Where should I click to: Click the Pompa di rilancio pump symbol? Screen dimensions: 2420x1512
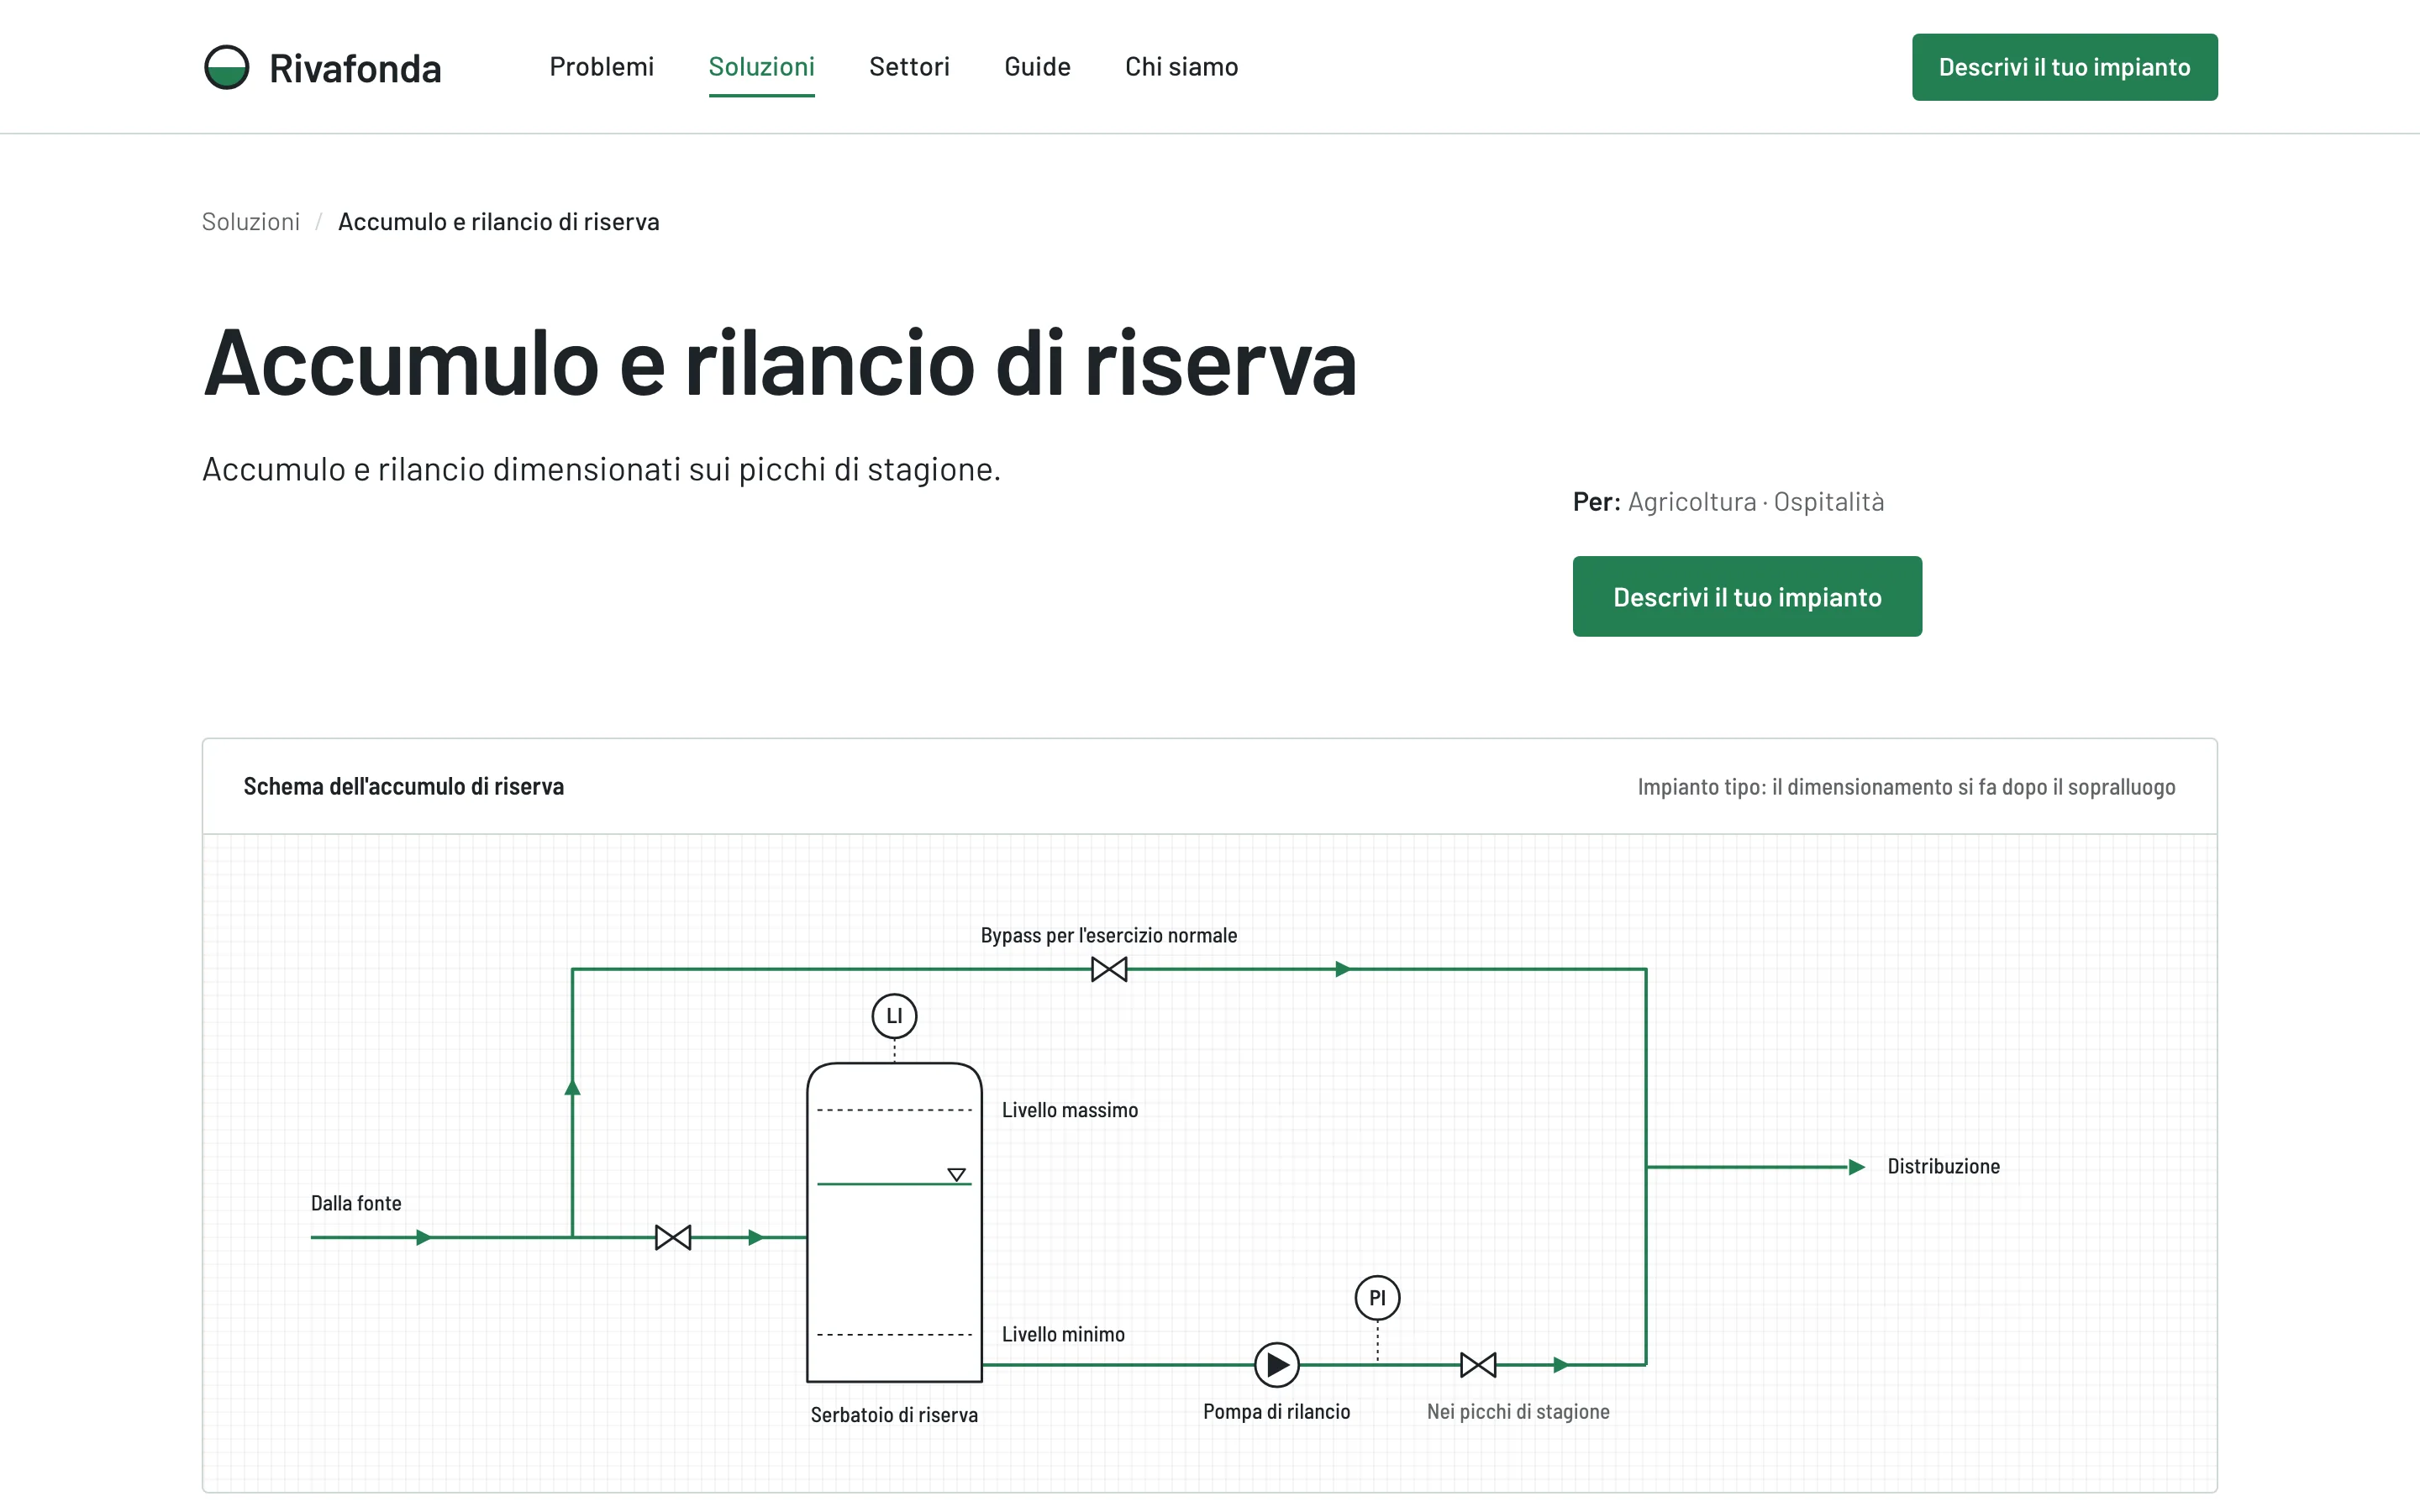click(1277, 1365)
